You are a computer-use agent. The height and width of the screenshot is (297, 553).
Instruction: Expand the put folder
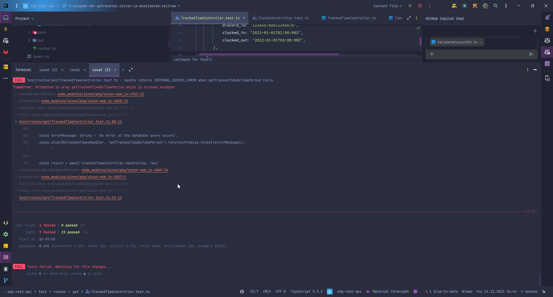[x=29, y=41]
